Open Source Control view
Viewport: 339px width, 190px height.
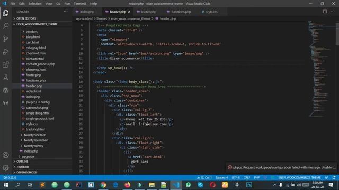6,39
